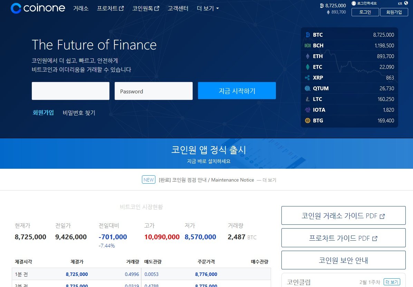Click the Coinone logo
The width and height of the screenshot is (413, 287).
pyautogui.click(x=38, y=8)
